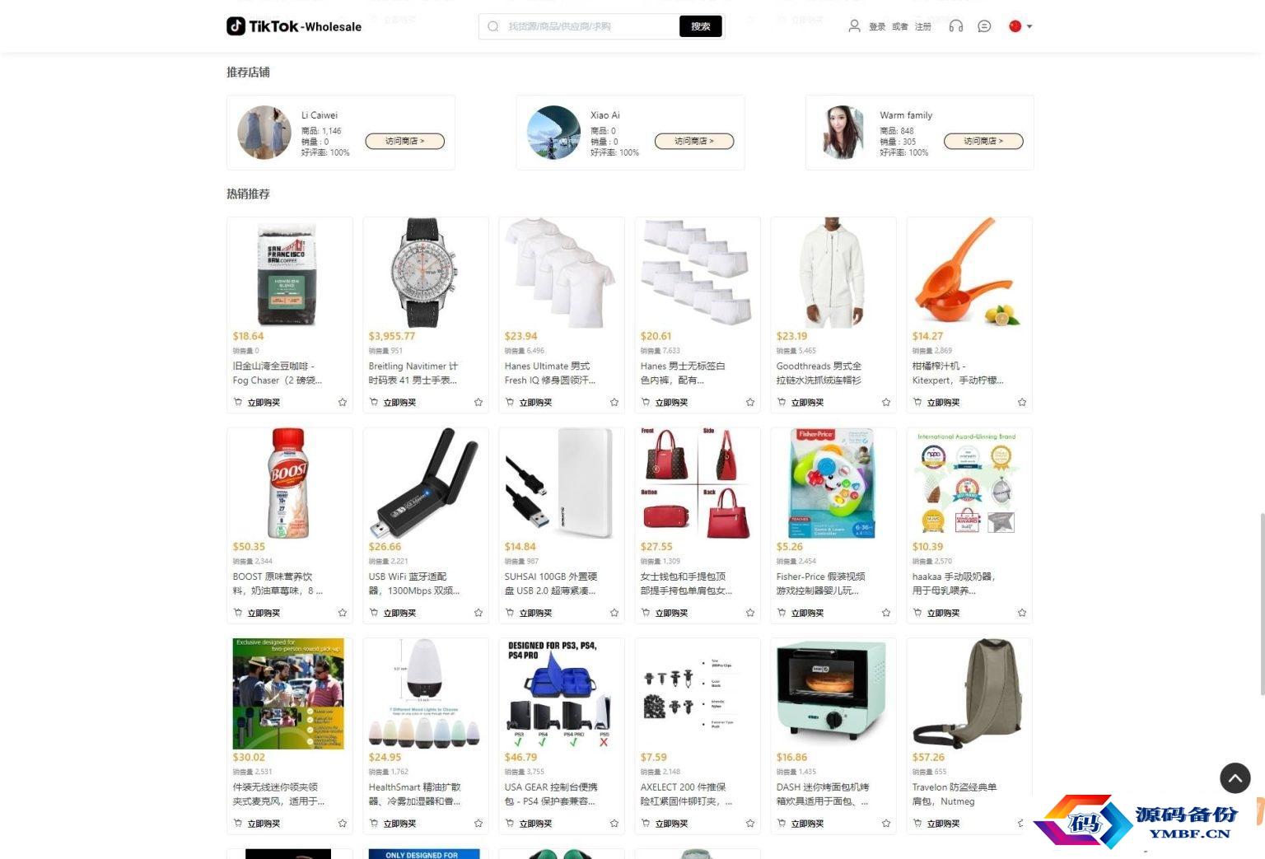Click cart icon on BOOST nutrition drink
The width and height of the screenshot is (1265, 859).
(x=238, y=613)
